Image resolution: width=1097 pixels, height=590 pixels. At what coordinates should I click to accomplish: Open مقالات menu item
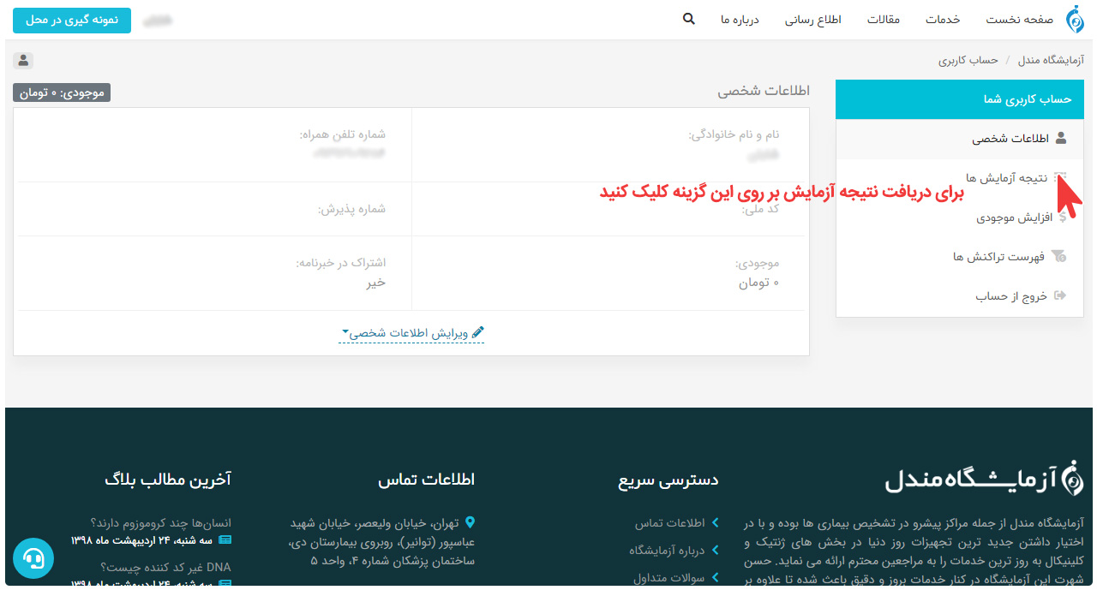(884, 20)
